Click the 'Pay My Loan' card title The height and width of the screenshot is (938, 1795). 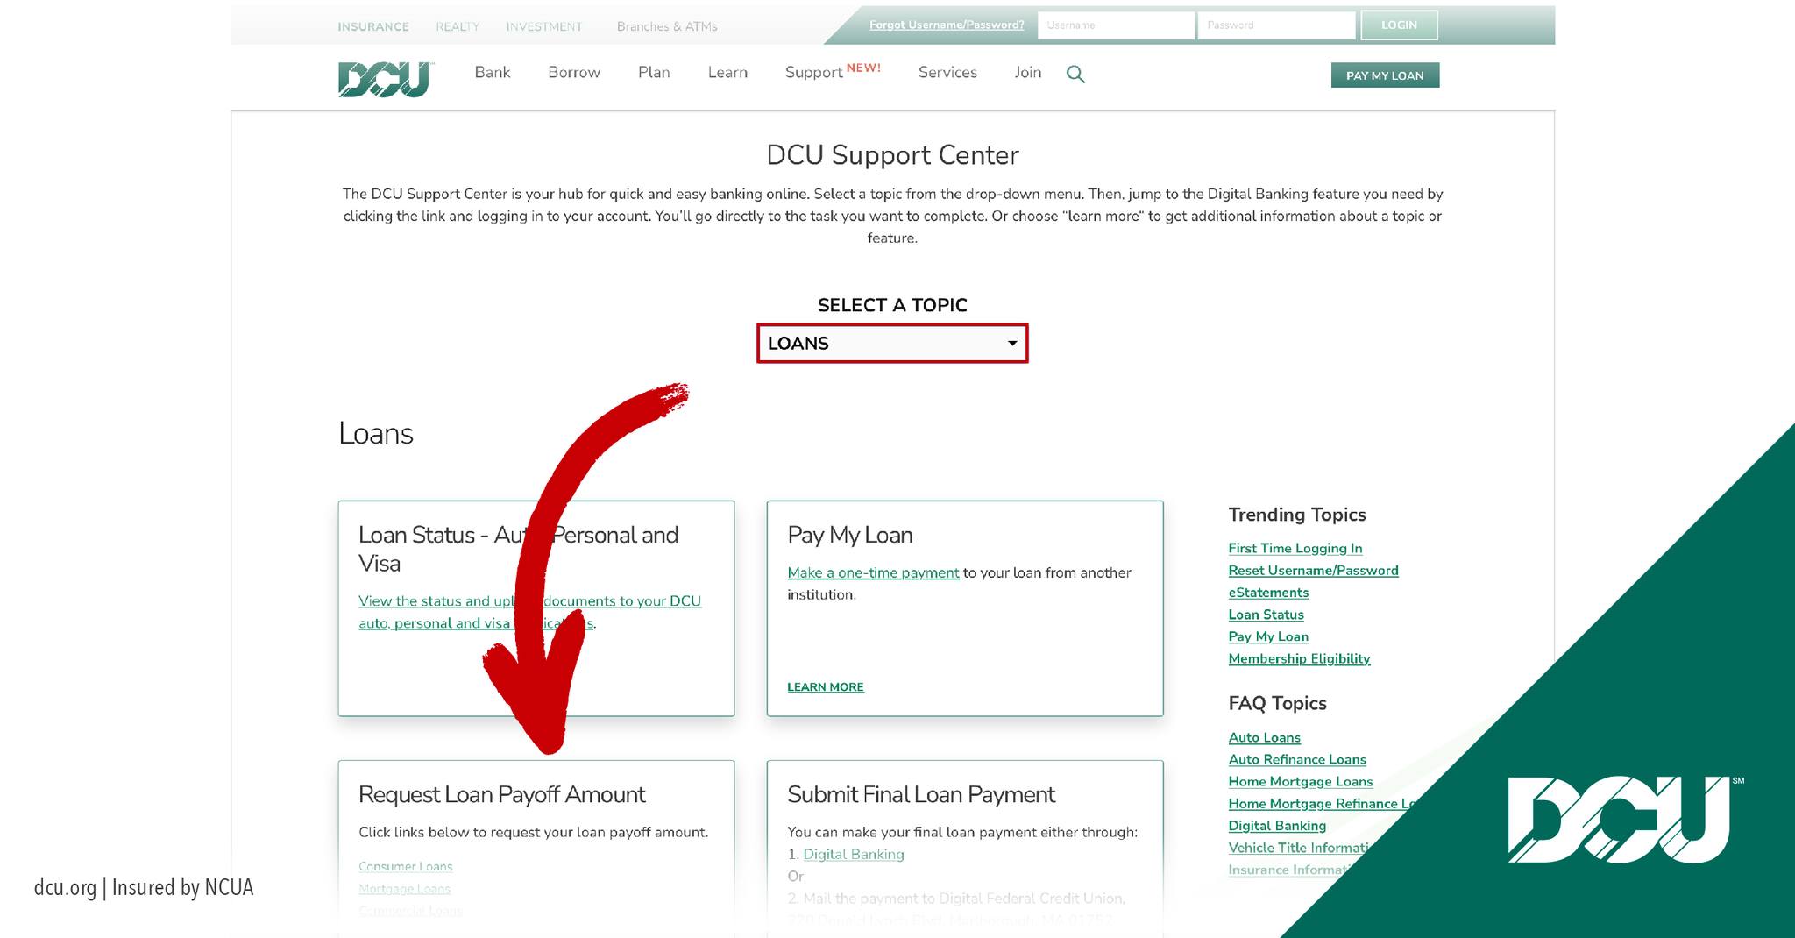coord(849,535)
